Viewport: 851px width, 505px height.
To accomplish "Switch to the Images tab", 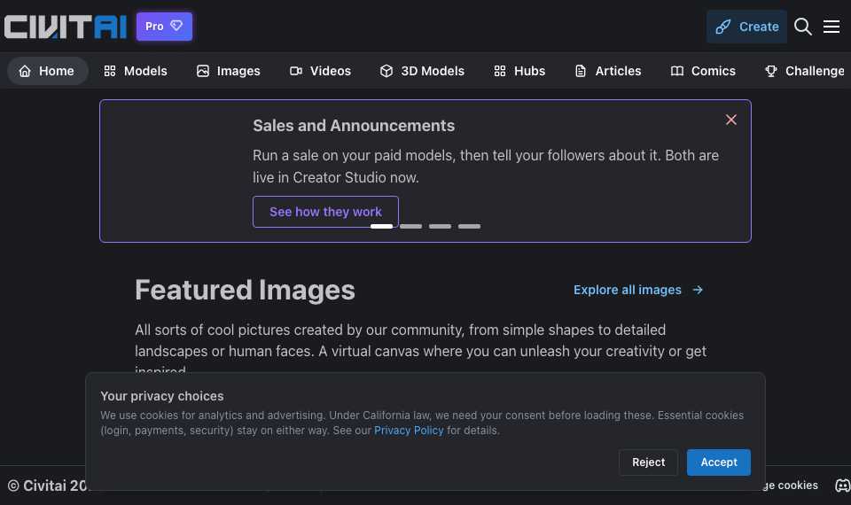I will pyautogui.click(x=229, y=71).
